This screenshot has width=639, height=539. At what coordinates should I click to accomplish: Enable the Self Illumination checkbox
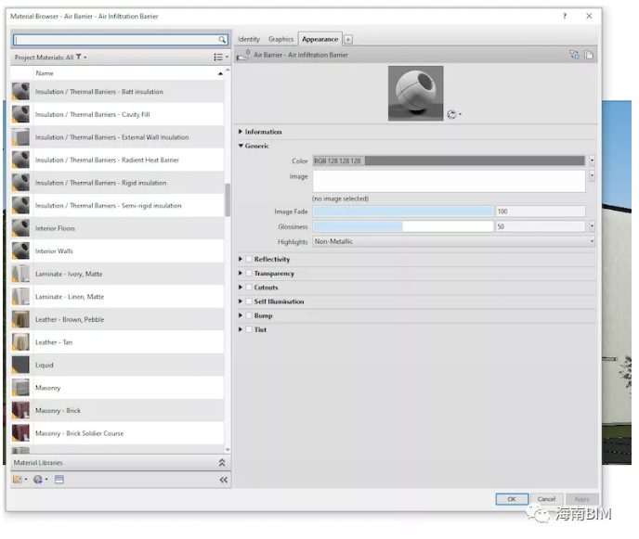click(x=249, y=302)
